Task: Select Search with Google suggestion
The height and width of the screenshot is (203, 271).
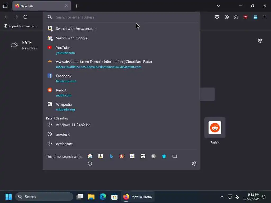Action: coord(121,38)
